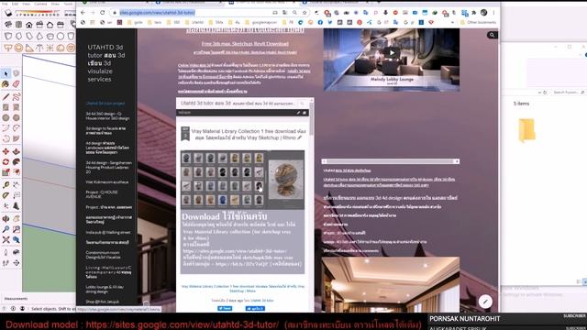The height and width of the screenshot is (330, 587).
Task: Go to Project : Q HOUSE AVENUE page
Action: click(x=102, y=194)
